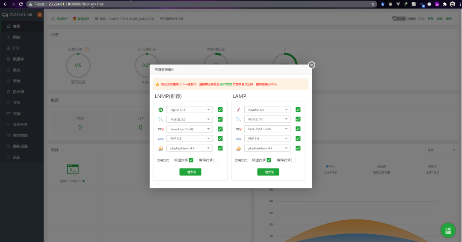Image resolution: width=462 pixels, height=242 pixels.
Task: Click the browser back arrow
Action: click(5, 4)
